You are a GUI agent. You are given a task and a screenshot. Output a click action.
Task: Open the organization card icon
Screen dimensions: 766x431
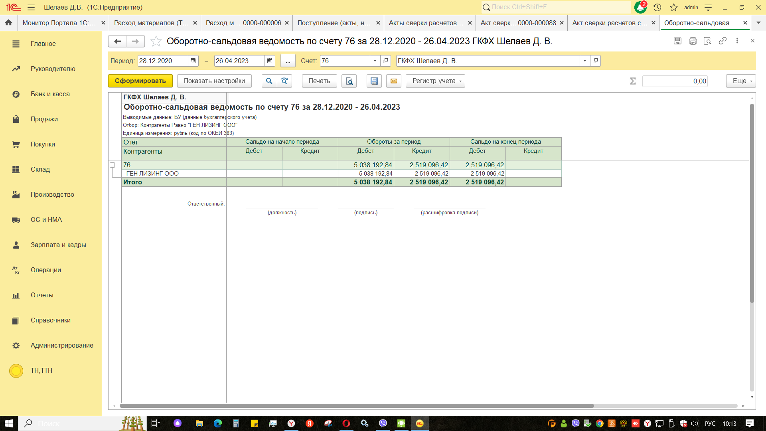tap(595, 61)
